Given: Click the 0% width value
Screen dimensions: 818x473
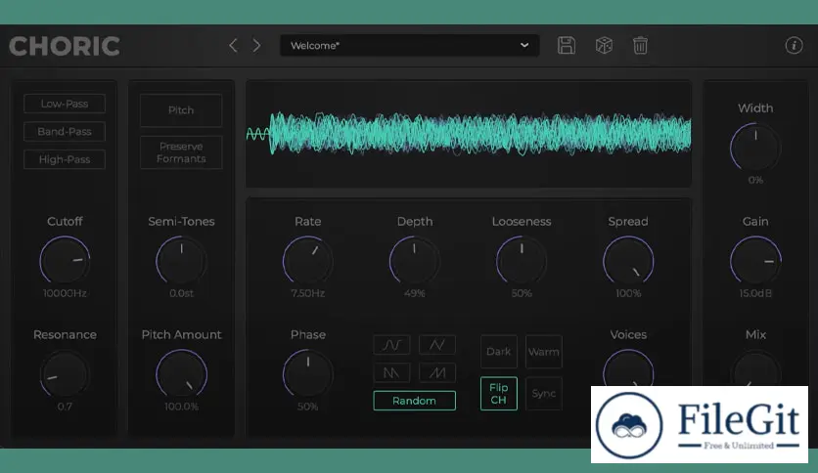Looking at the screenshot, I should (755, 180).
